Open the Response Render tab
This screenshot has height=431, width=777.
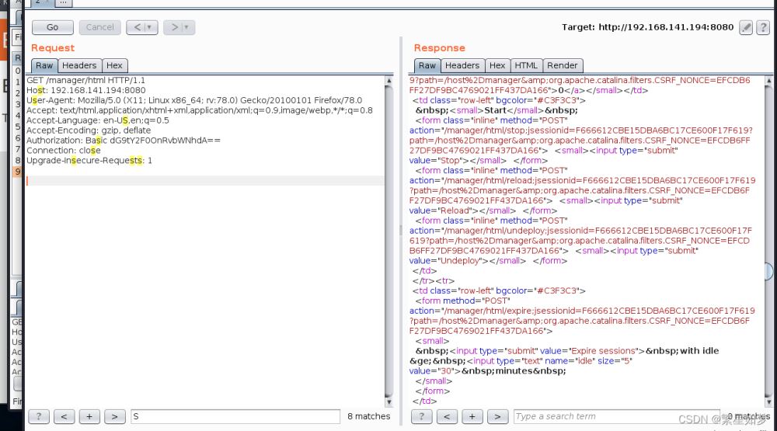[x=562, y=66]
